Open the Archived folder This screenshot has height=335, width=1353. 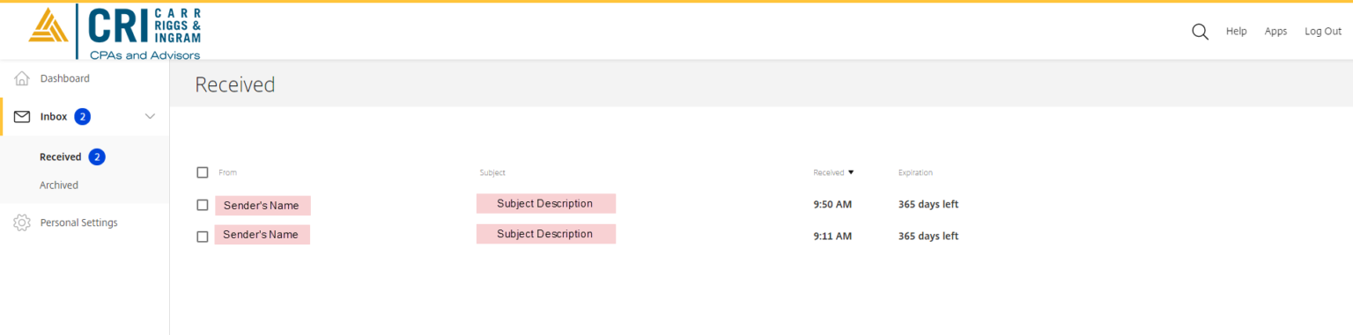click(59, 186)
